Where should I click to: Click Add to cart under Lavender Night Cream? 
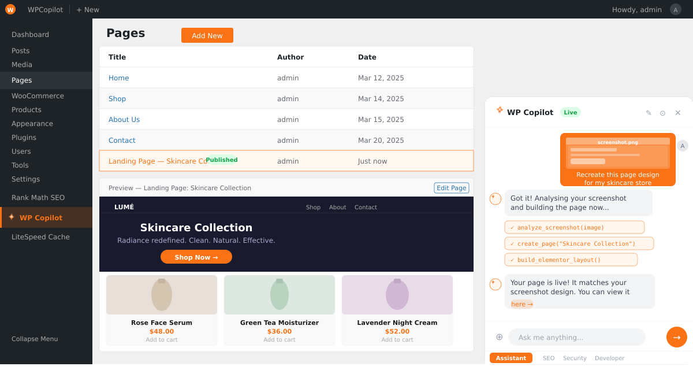point(397,340)
